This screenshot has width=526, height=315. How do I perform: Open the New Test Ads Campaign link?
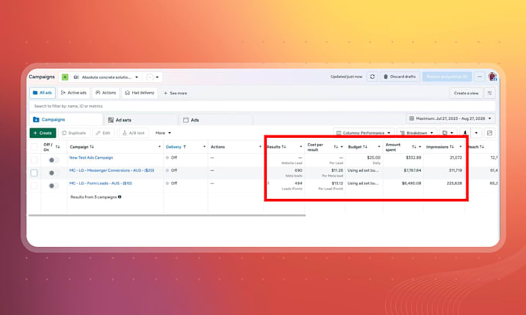pyautogui.click(x=91, y=158)
